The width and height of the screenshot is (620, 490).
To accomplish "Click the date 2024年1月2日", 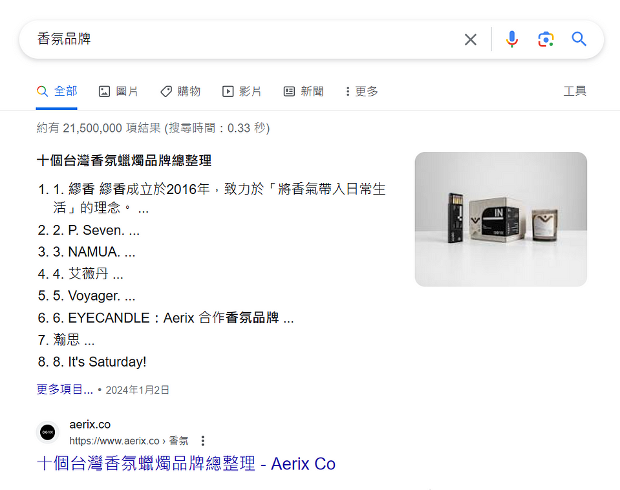I will click(x=137, y=390).
